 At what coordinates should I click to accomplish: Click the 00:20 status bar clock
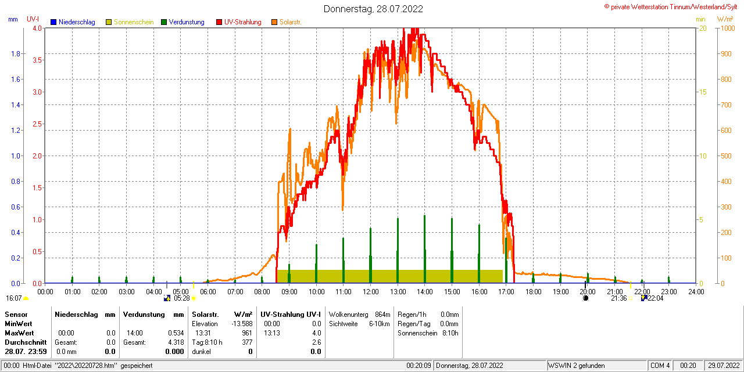(688, 366)
